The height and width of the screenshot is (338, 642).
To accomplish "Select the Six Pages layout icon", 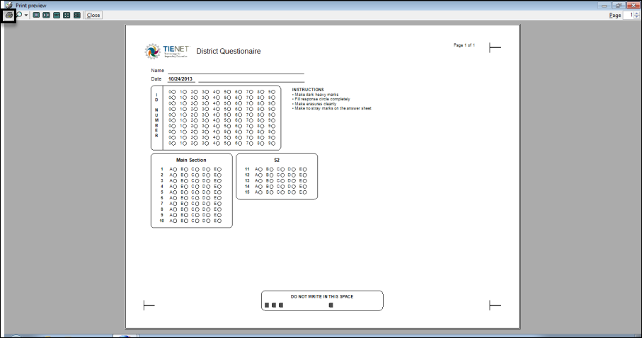I will pyautogui.click(x=76, y=15).
